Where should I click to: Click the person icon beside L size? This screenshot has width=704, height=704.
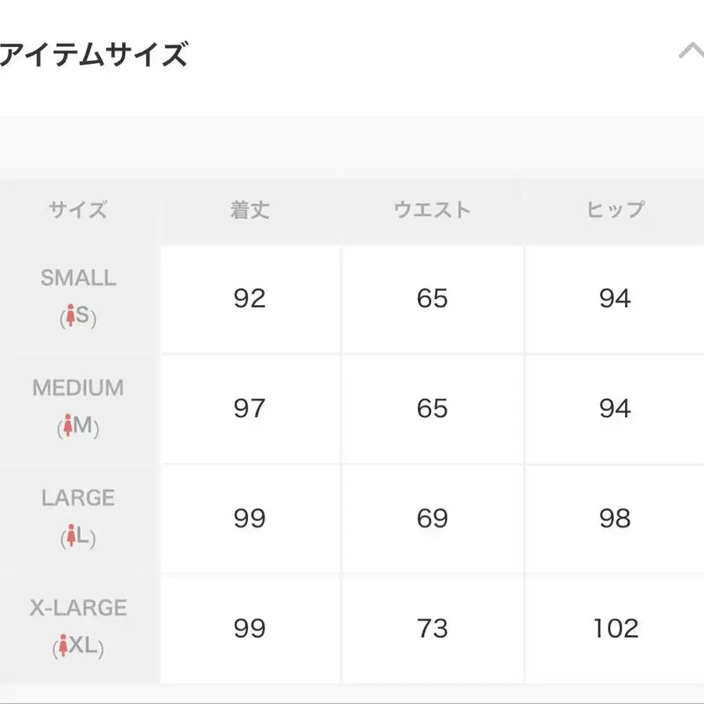coord(70,537)
